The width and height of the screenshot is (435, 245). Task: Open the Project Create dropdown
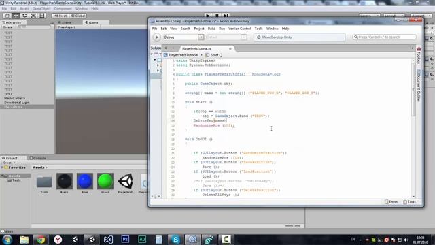click(x=9, y=163)
